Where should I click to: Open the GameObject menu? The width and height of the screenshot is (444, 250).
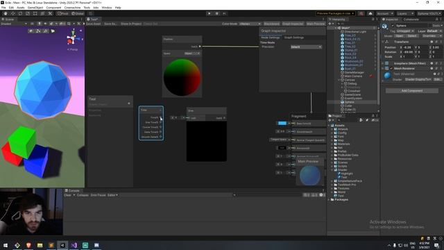click(x=35, y=8)
